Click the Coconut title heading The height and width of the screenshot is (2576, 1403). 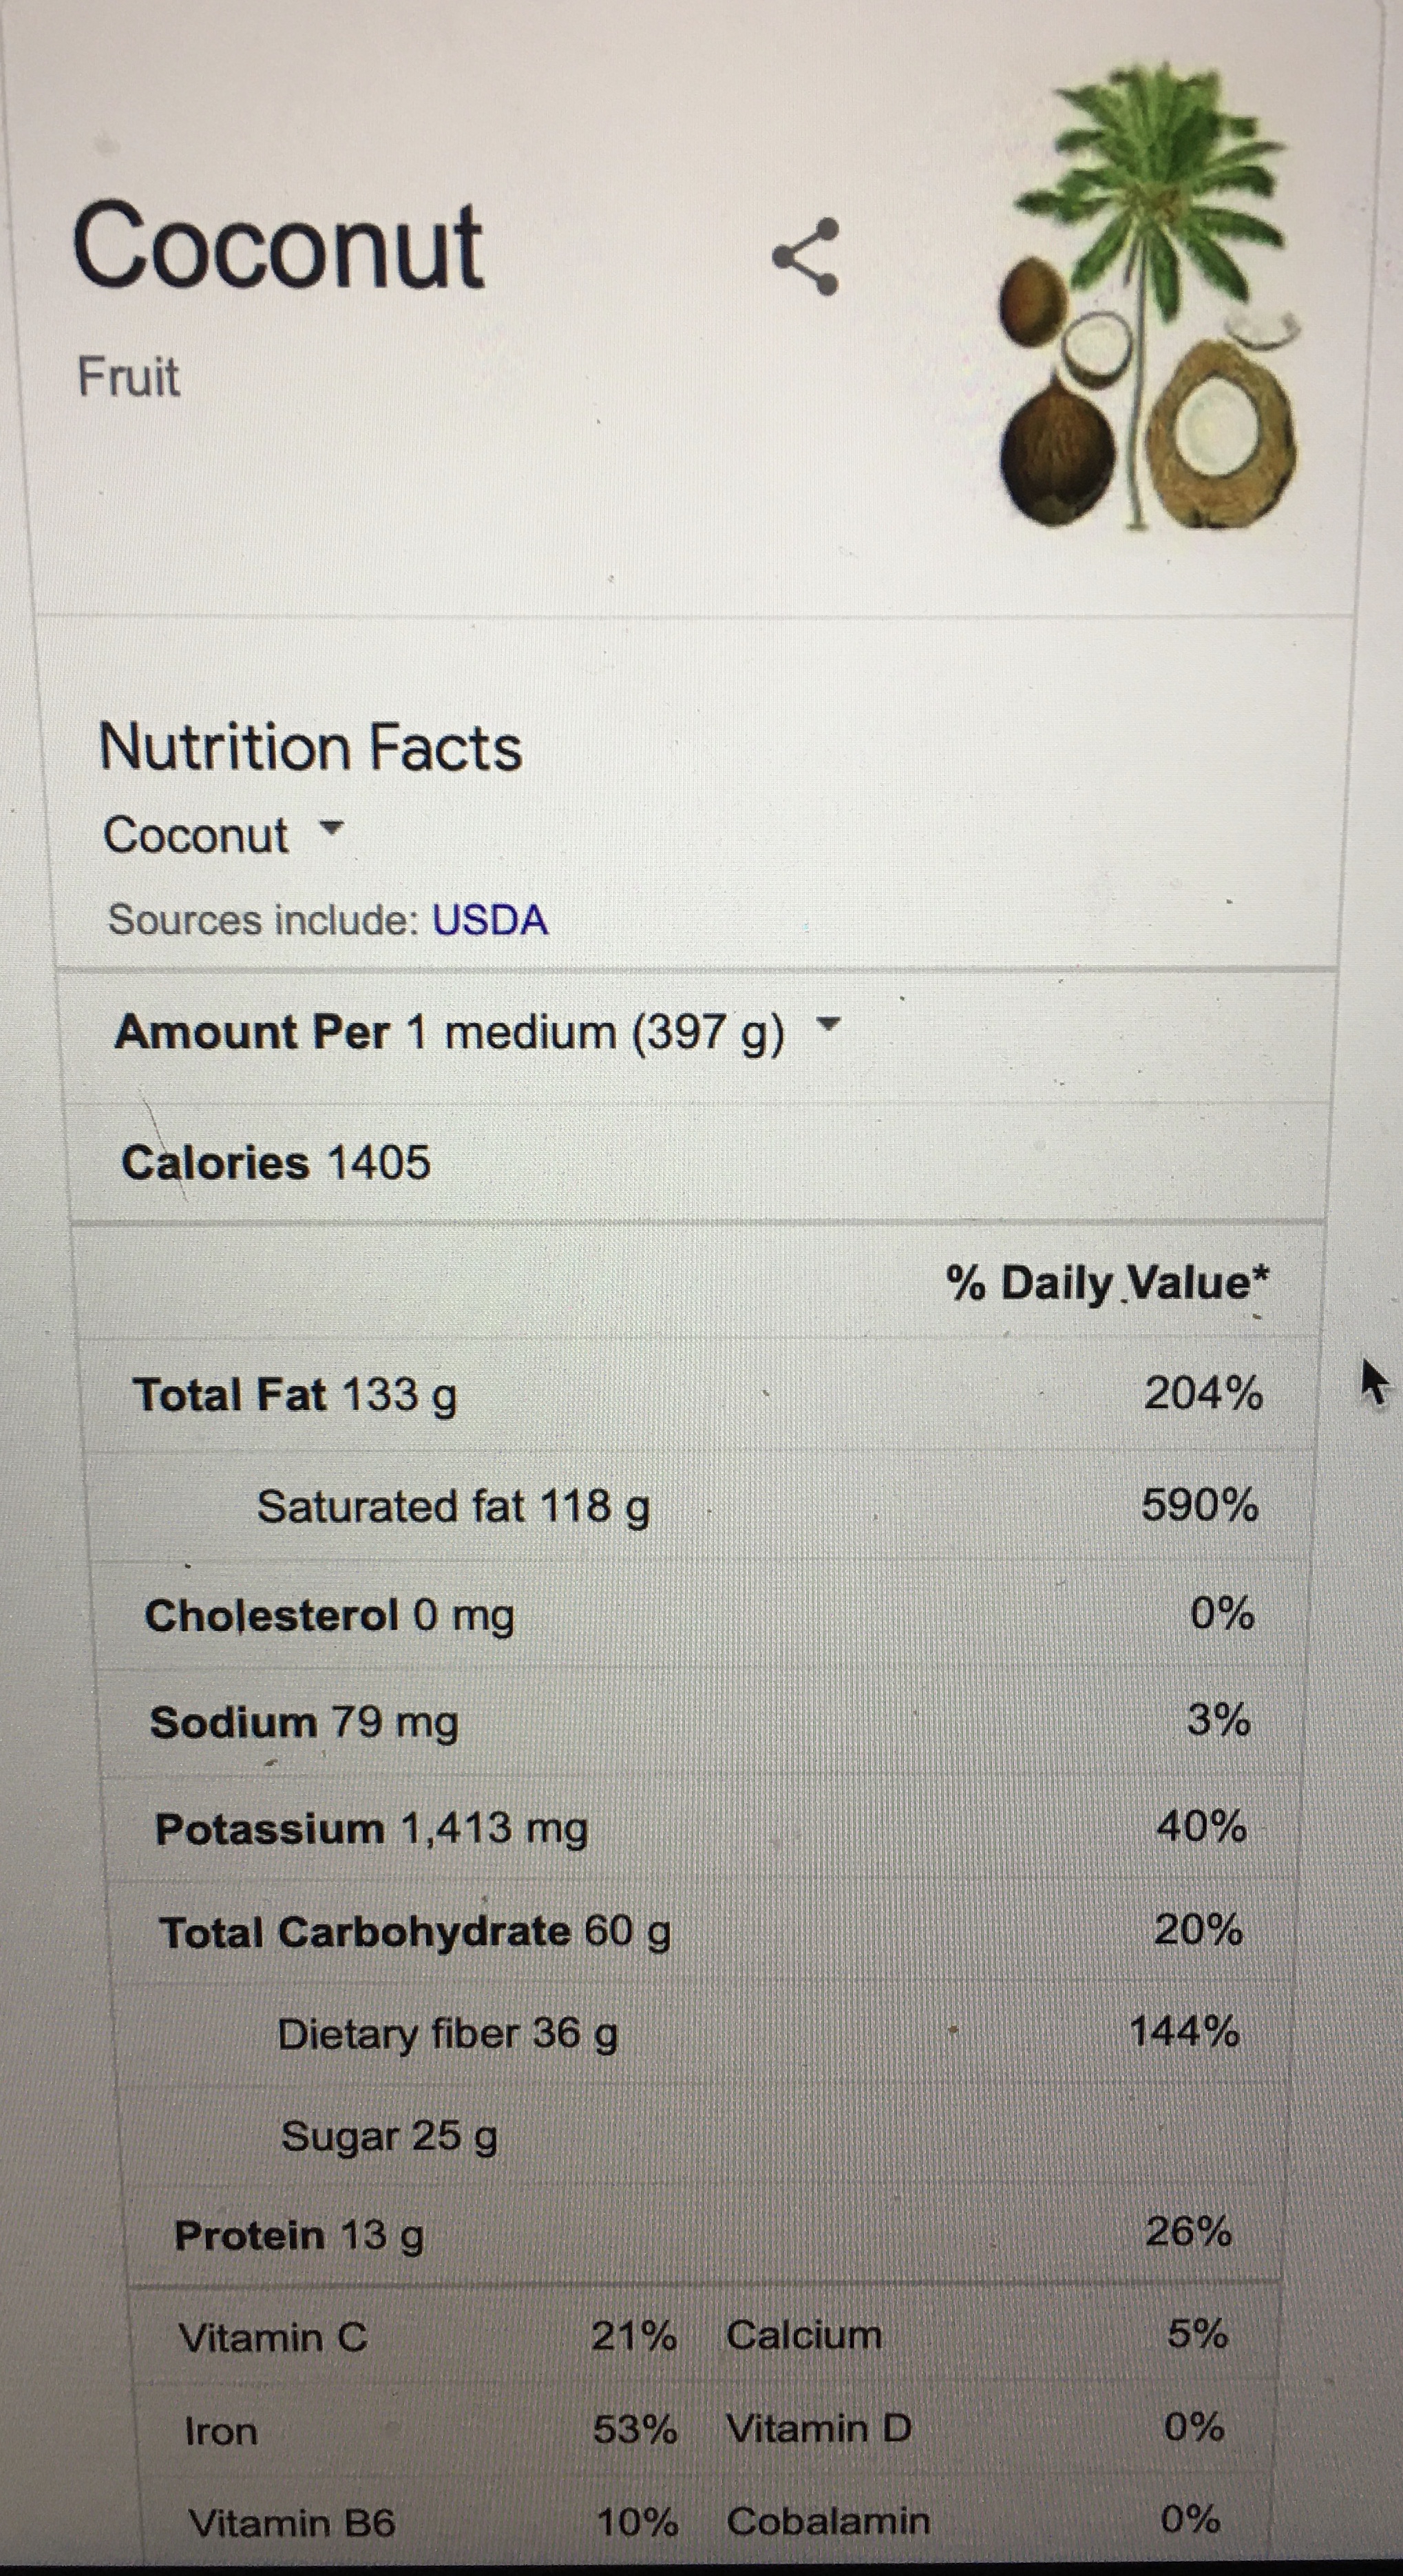pos(279,247)
